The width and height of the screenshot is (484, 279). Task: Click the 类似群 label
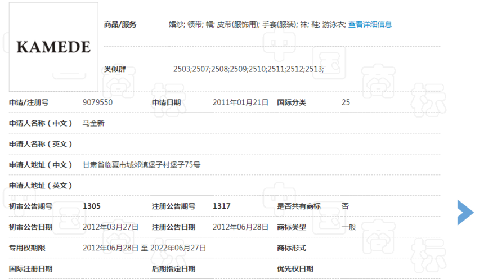pyautogui.click(x=115, y=69)
